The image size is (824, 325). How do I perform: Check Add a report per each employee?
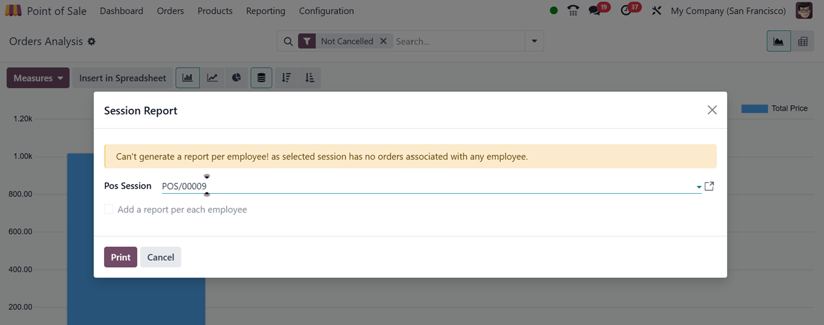click(x=109, y=209)
